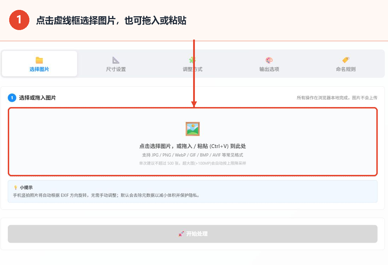The width and height of the screenshot is (388, 265).
Task: Click the text 点击选择图片，或拖入 / 粘贴 (Ctrl+V) 到此处
Action: [192, 146]
